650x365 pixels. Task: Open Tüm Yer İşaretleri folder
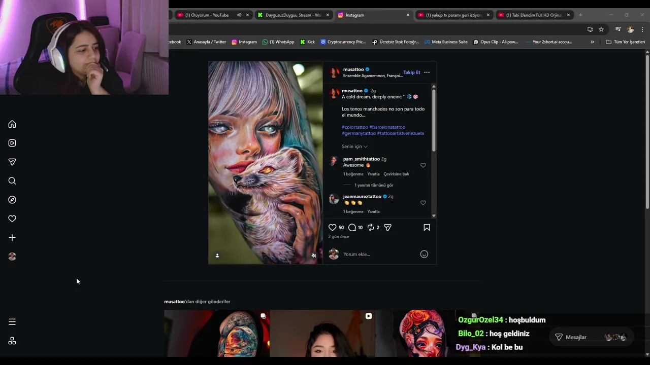tap(625, 42)
